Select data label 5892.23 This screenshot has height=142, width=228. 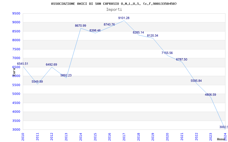66,75
